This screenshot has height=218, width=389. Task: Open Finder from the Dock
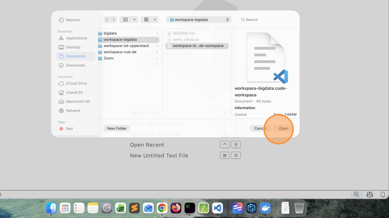[51, 208]
